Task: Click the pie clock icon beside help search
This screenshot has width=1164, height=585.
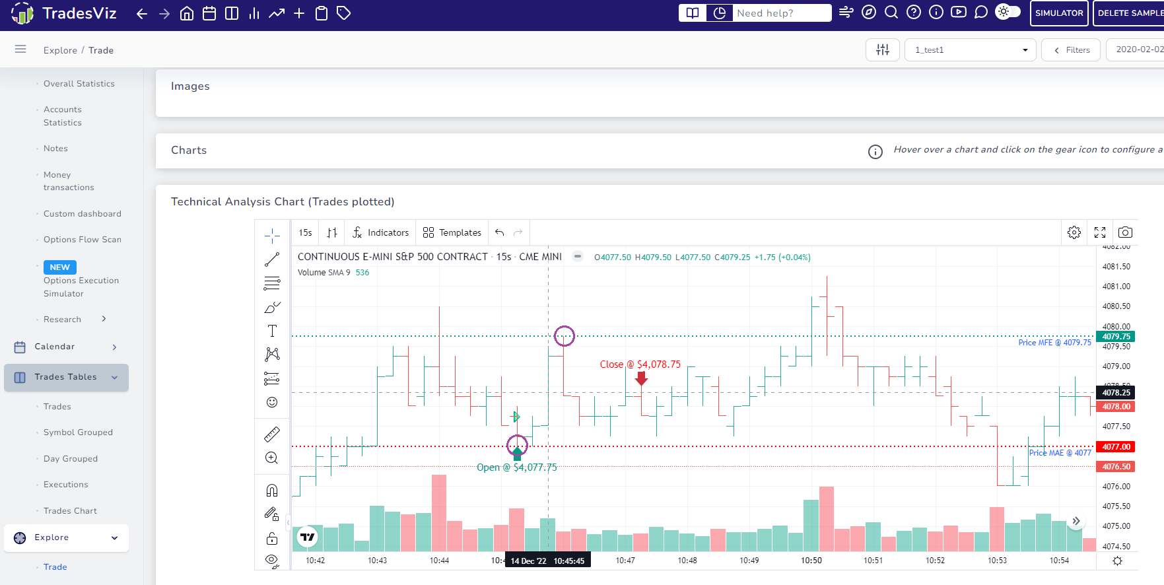Action: click(720, 13)
